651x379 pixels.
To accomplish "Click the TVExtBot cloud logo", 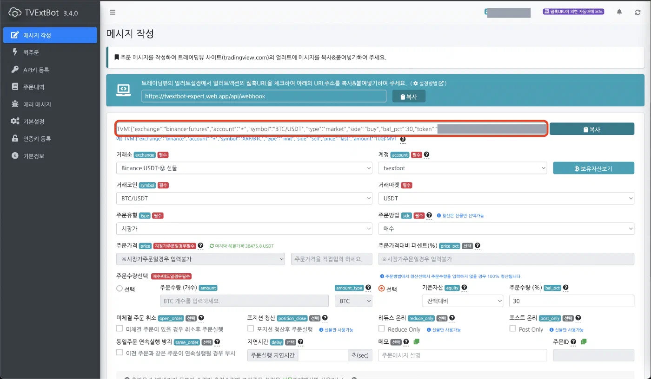I will [15, 12].
